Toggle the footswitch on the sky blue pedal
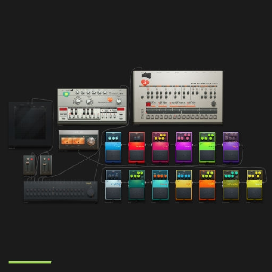The width and height of the screenshot is (272, 272). pyautogui.click(x=113, y=155)
